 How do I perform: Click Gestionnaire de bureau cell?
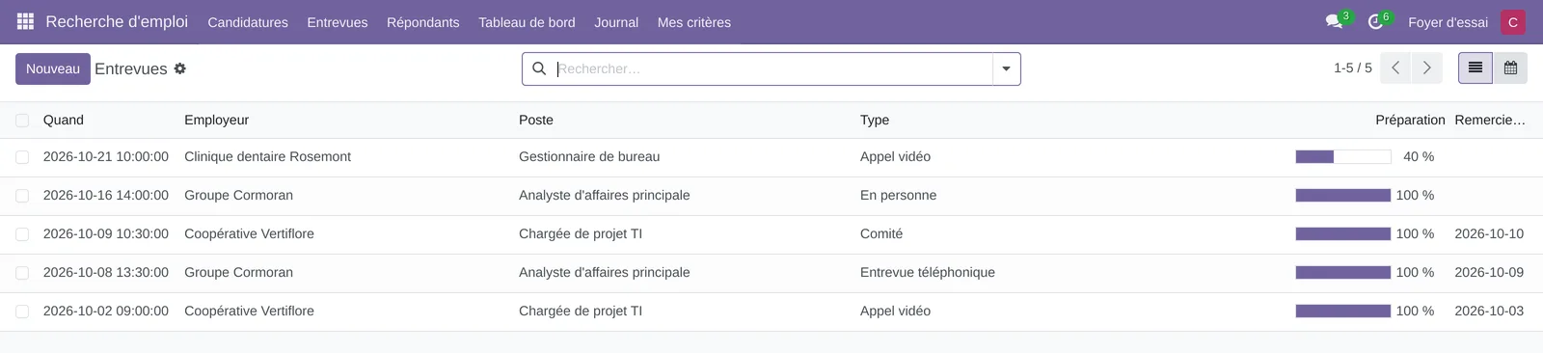pos(589,156)
